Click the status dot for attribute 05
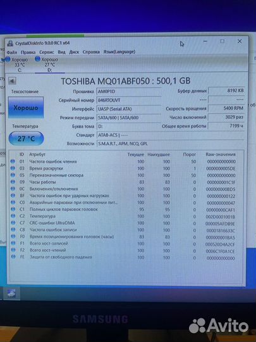256x342 pixels. 13,175
